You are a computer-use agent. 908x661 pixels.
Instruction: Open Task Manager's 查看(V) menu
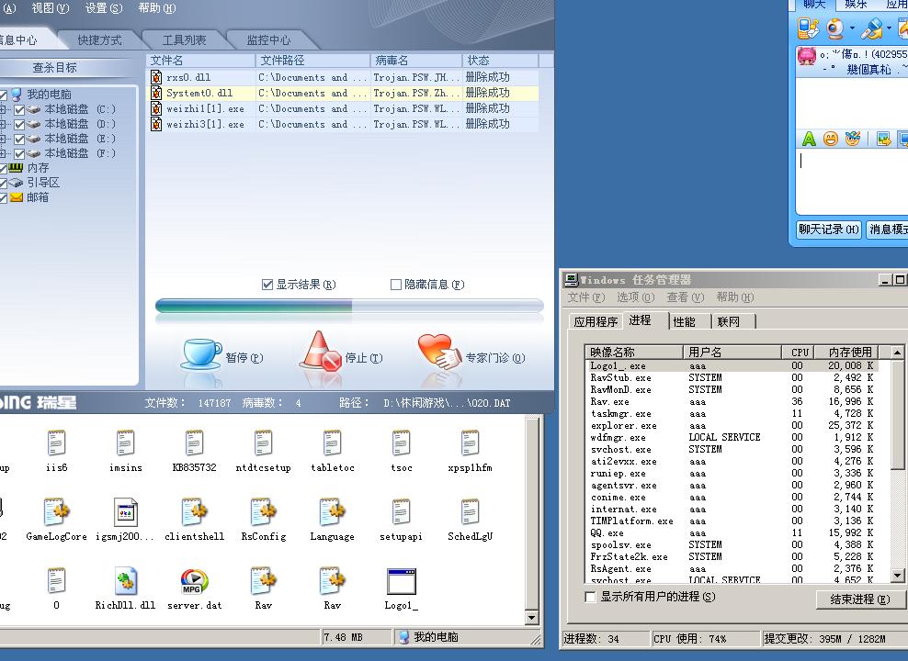[x=685, y=297]
